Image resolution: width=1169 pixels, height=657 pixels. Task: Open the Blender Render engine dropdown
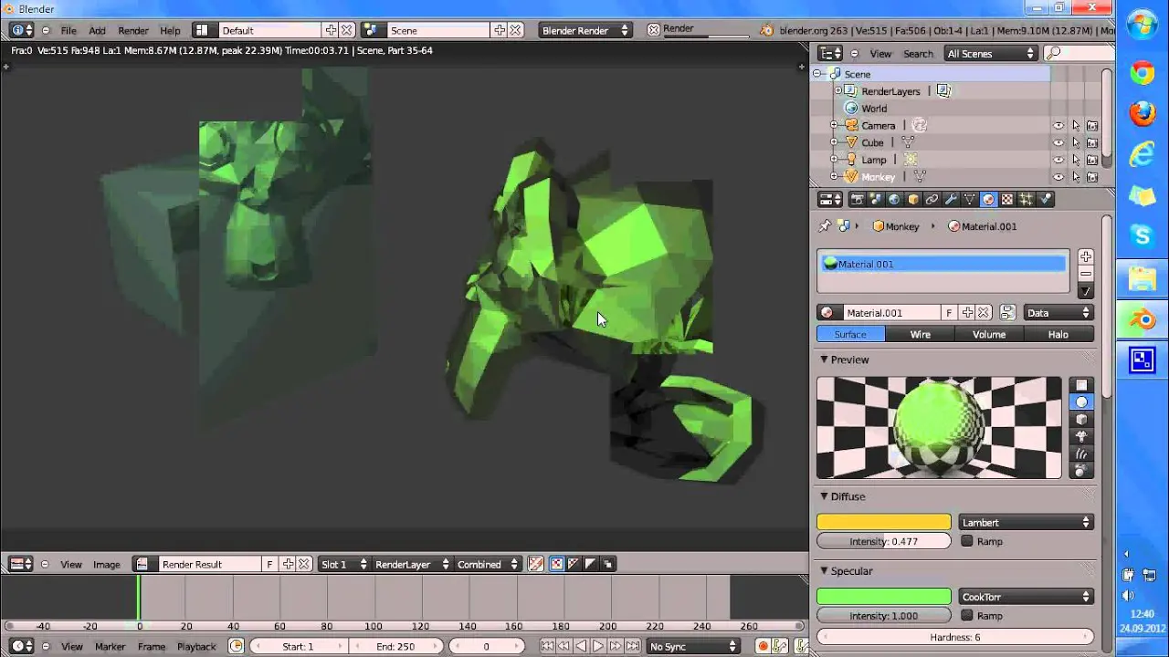point(584,30)
